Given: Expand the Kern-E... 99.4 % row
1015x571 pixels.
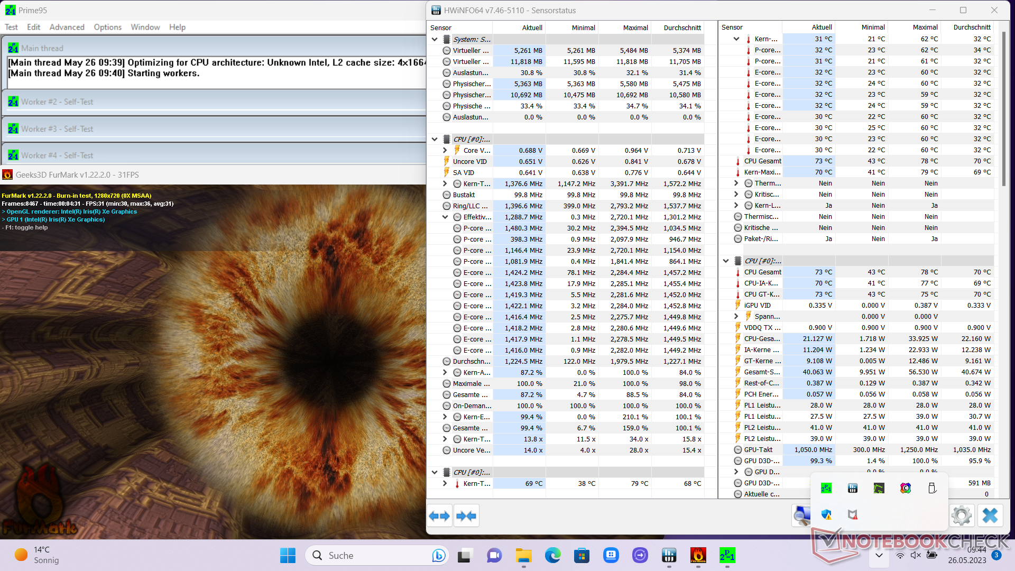Looking at the screenshot, I should [x=445, y=417].
